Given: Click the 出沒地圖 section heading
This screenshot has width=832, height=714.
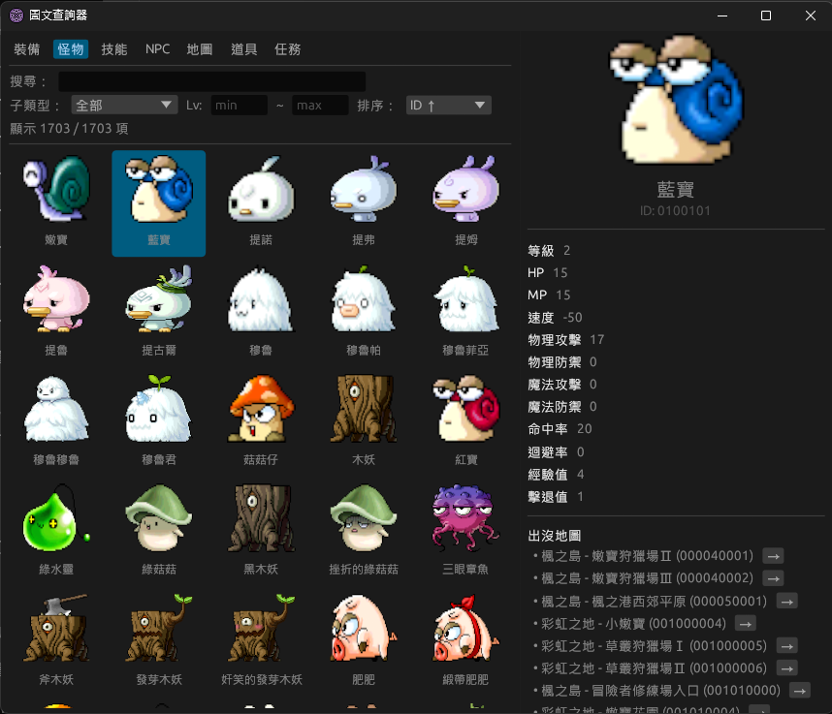Looking at the screenshot, I should (x=554, y=536).
